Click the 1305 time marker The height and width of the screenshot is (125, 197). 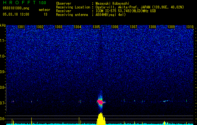point(96,27)
